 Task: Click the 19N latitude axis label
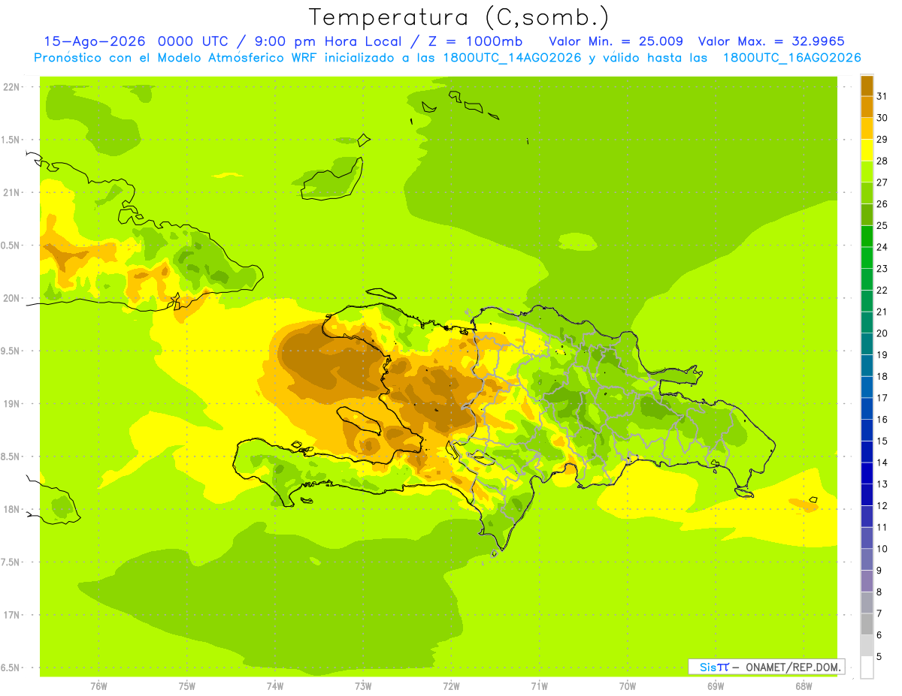tap(12, 403)
